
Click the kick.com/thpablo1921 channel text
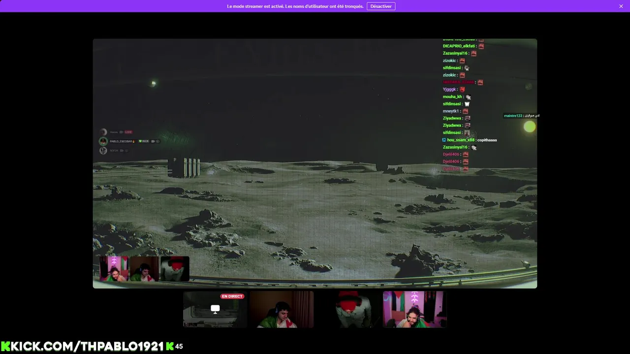tap(87, 346)
